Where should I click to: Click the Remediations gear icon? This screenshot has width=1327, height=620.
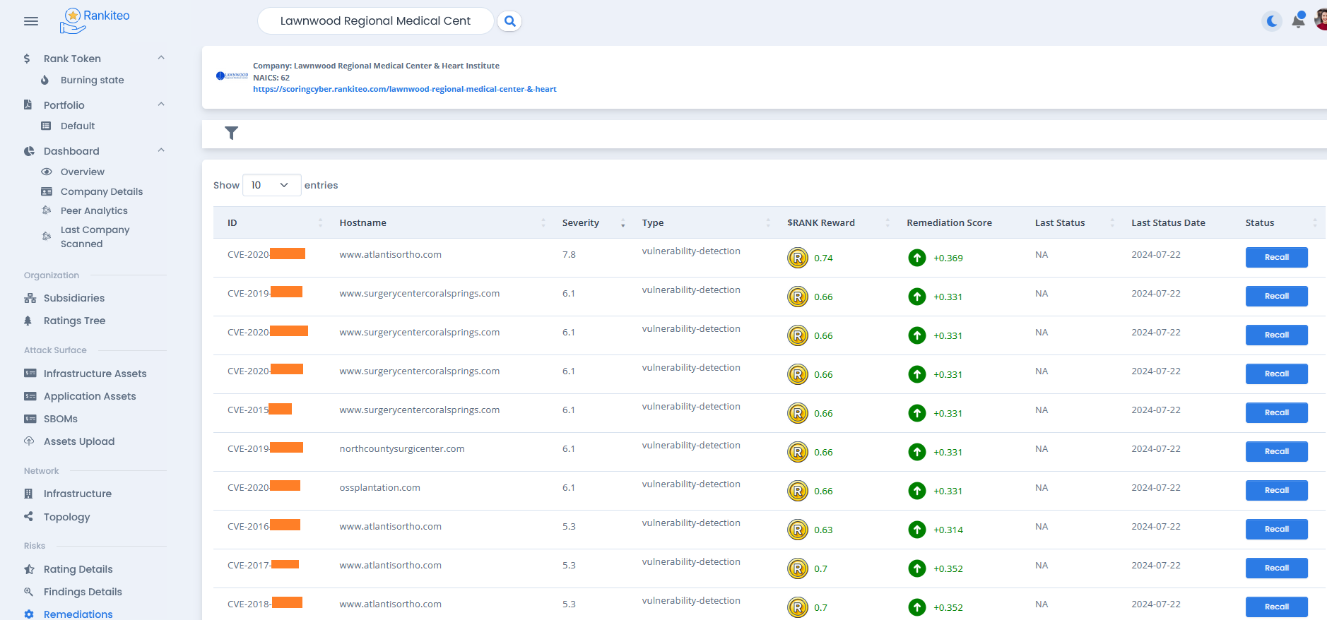tap(29, 614)
